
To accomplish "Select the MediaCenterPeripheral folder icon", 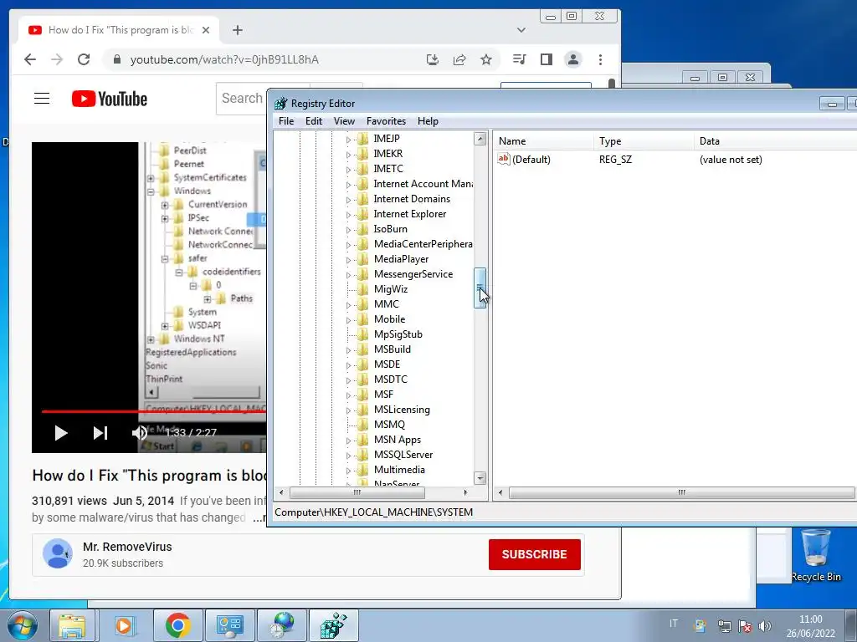I will click(x=362, y=244).
